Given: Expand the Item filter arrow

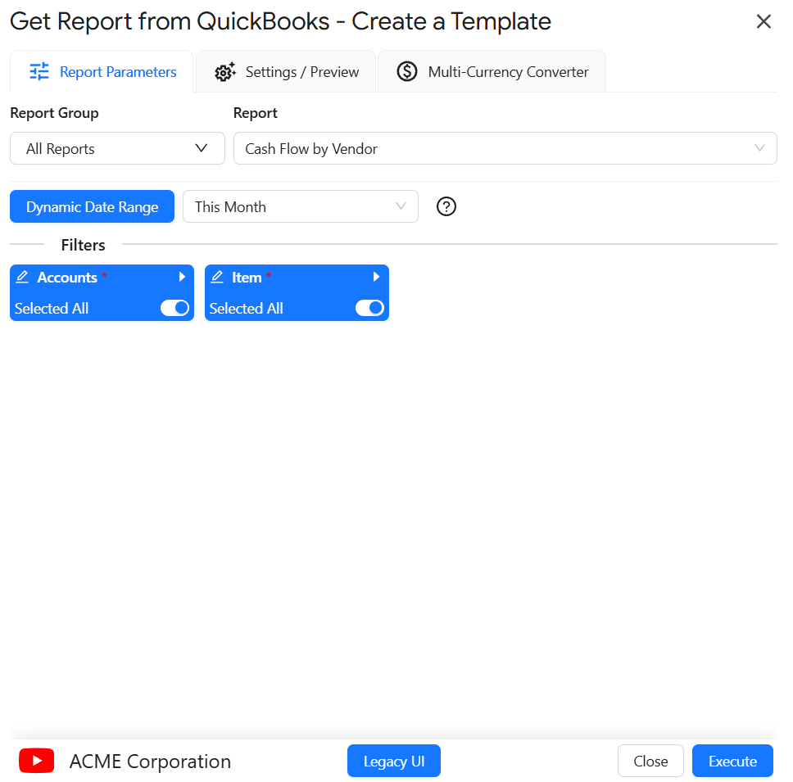Looking at the screenshot, I should (x=376, y=277).
